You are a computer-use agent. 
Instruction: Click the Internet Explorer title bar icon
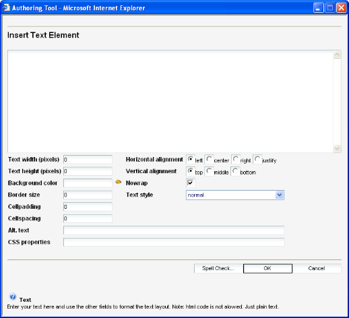(x=6, y=7)
